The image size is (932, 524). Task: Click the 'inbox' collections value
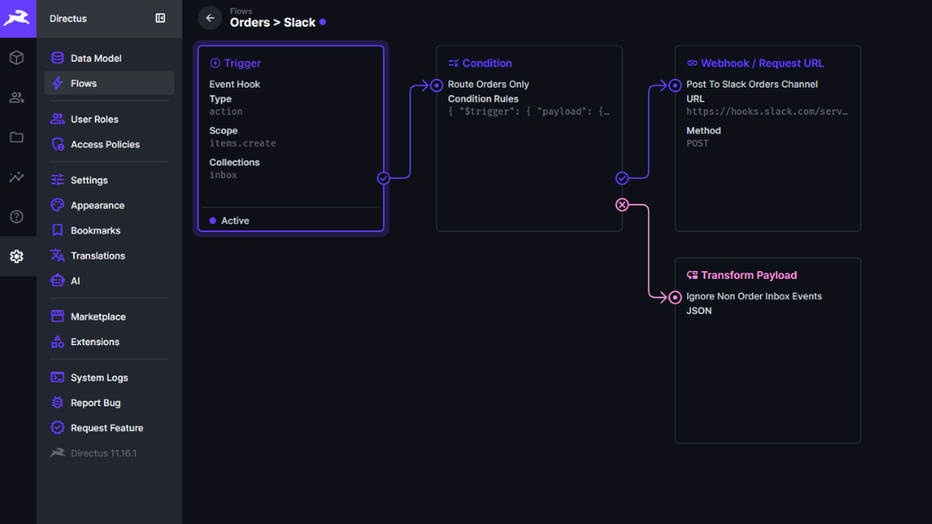pyautogui.click(x=223, y=174)
